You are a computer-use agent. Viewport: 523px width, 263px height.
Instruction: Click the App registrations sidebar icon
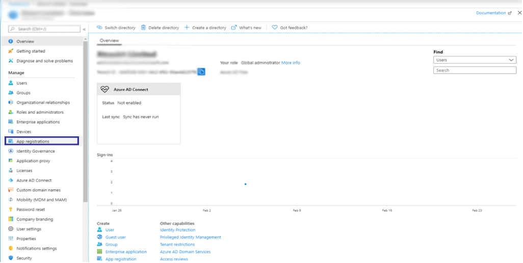pos(11,141)
